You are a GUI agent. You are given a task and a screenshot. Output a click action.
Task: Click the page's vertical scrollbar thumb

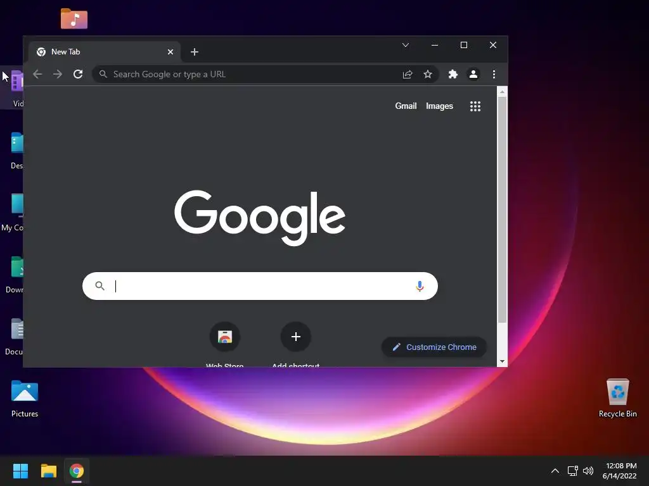[x=502, y=210]
